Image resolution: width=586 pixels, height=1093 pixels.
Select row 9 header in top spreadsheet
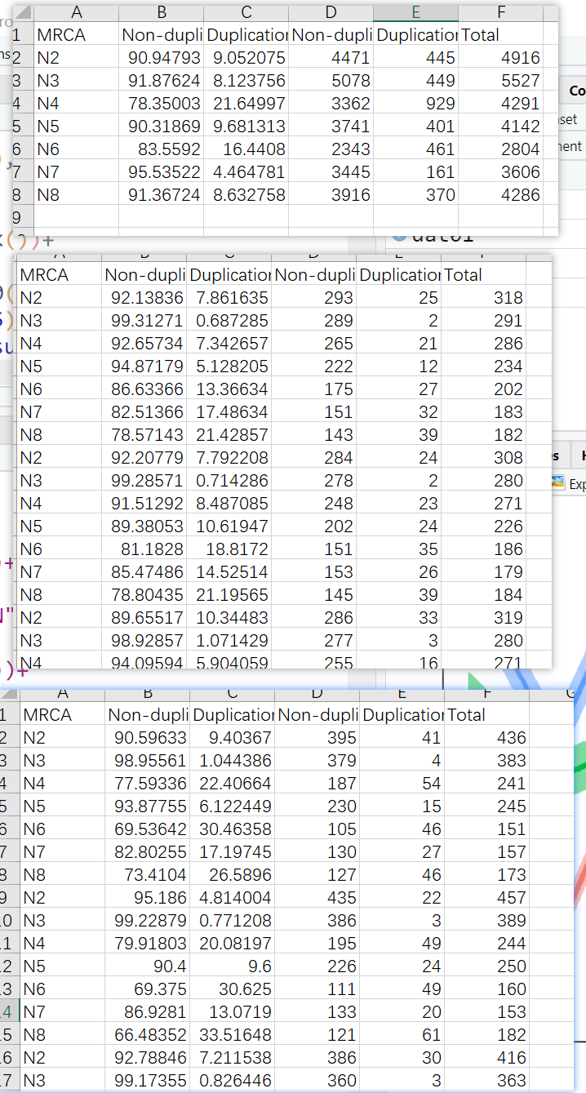click(x=21, y=217)
